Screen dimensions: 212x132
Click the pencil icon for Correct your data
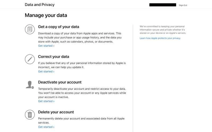(x=30, y=59)
